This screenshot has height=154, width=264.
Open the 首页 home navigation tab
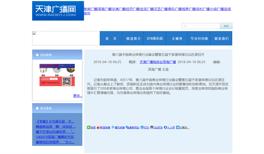click(x=111, y=39)
